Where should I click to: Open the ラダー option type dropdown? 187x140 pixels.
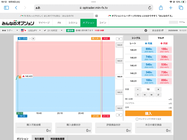10,31
